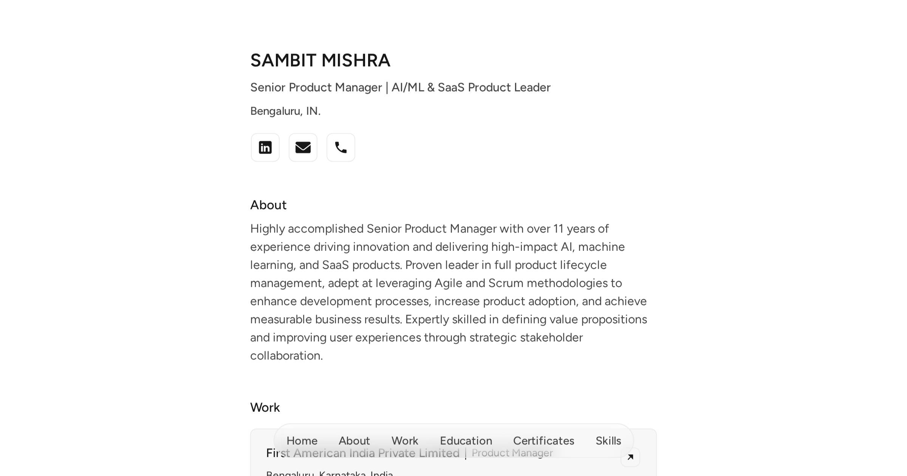This screenshot has height=476, width=907.
Task: Switch to the Skills navigation item
Action: click(x=608, y=440)
